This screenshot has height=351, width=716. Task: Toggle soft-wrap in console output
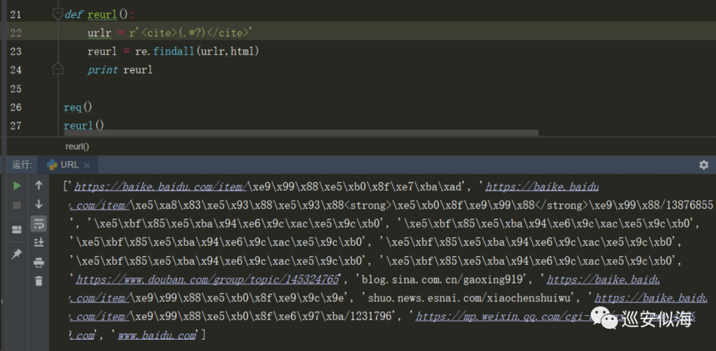coord(39,224)
